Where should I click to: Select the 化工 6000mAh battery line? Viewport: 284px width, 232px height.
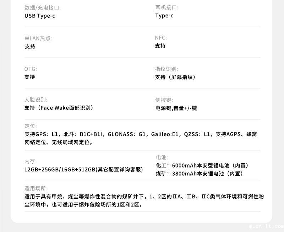coord(203,165)
